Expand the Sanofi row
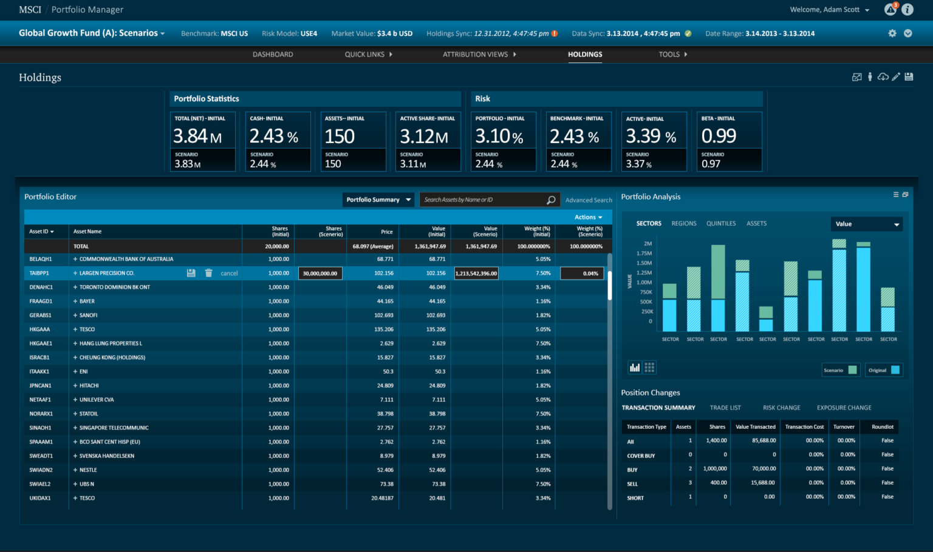The width and height of the screenshot is (933, 552). point(75,315)
